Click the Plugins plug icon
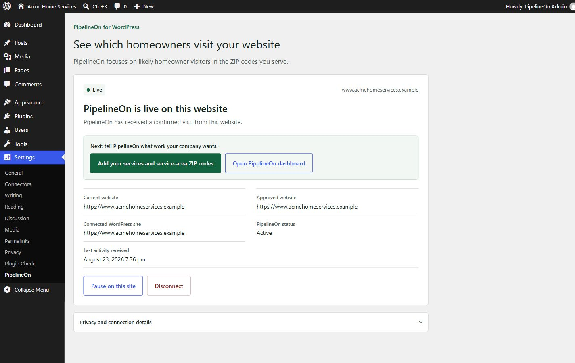The image size is (575, 363). [7, 116]
